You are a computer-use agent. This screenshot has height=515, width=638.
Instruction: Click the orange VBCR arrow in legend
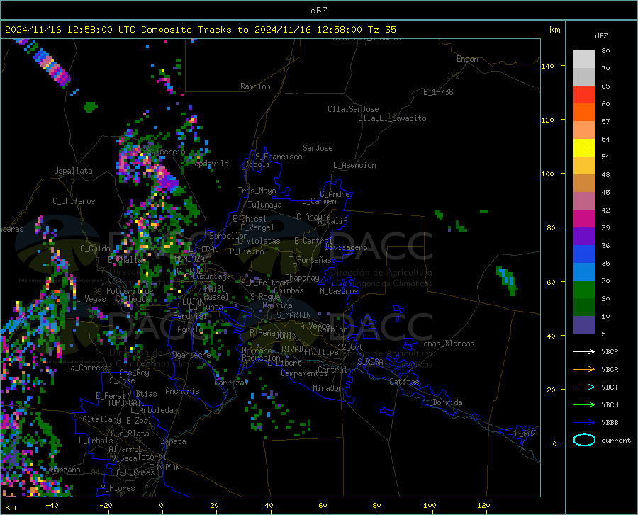click(x=584, y=370)
